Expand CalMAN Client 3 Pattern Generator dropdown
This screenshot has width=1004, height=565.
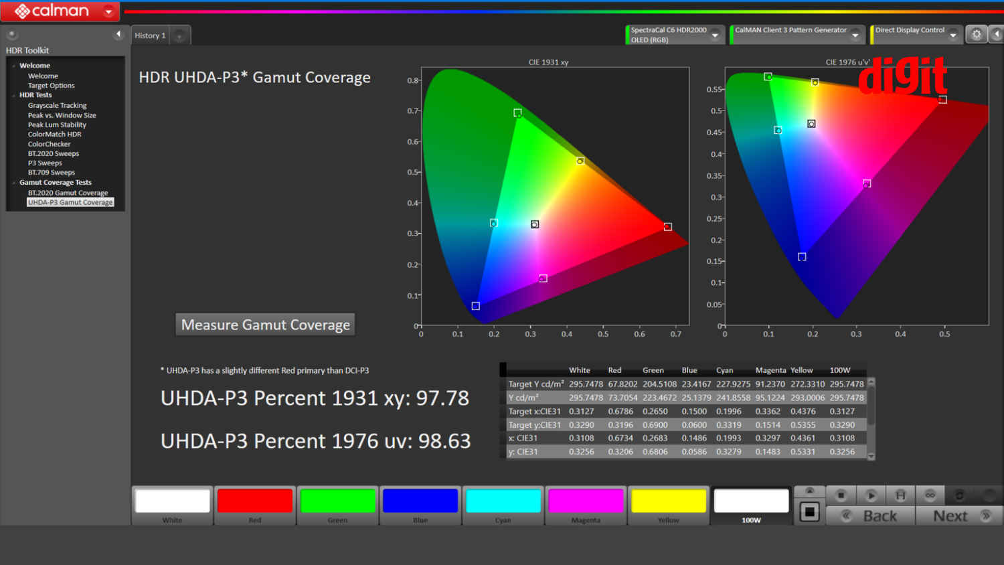coord(855,35)
